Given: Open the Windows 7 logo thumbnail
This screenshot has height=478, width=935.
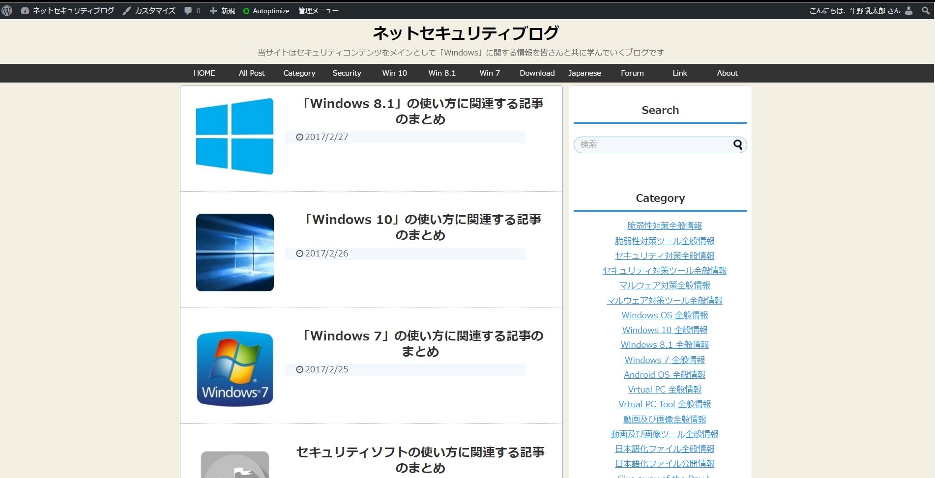Looking at the screenshot, I should pyautogui.click(x=235, y=369).
